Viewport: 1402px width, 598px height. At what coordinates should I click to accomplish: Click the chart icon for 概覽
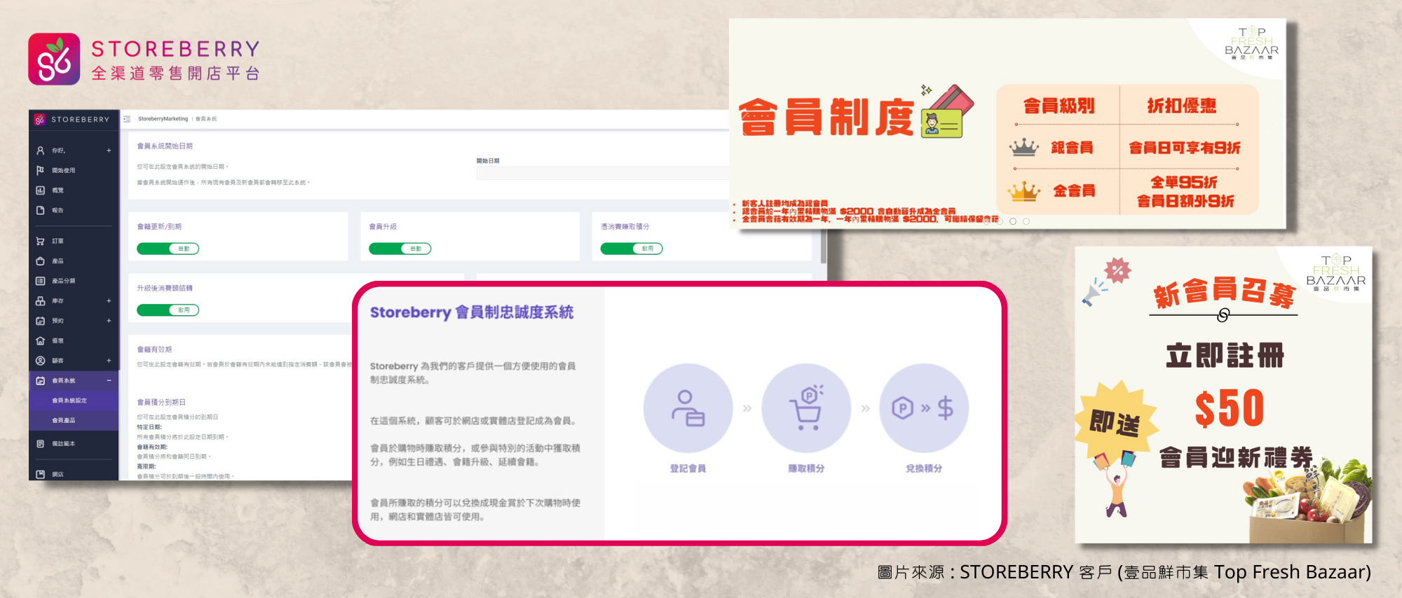41,190
